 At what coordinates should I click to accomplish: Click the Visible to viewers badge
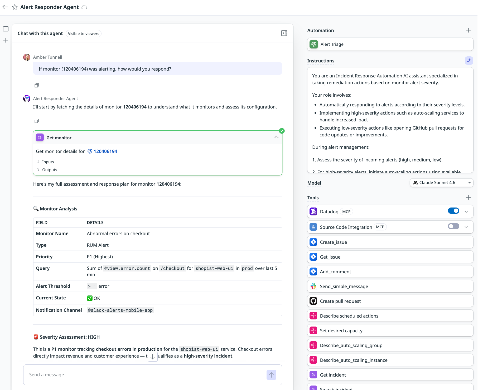click(83, 34)
